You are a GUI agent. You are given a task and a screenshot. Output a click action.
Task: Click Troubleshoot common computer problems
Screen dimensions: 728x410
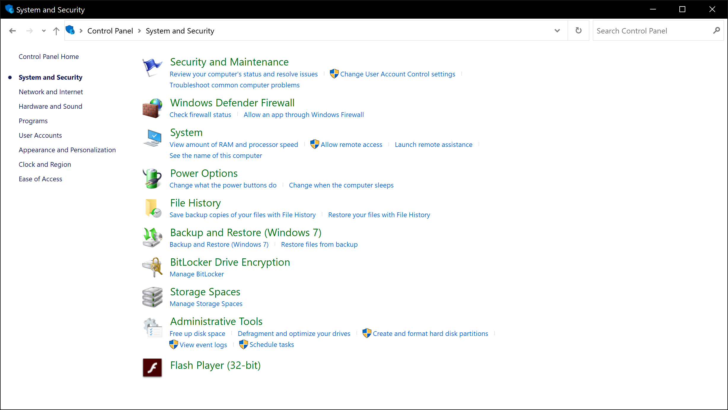click(x=234, y=85)
